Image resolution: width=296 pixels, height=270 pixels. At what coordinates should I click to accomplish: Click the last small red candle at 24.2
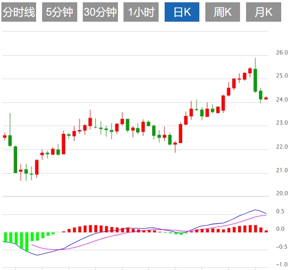coord(266,98)
